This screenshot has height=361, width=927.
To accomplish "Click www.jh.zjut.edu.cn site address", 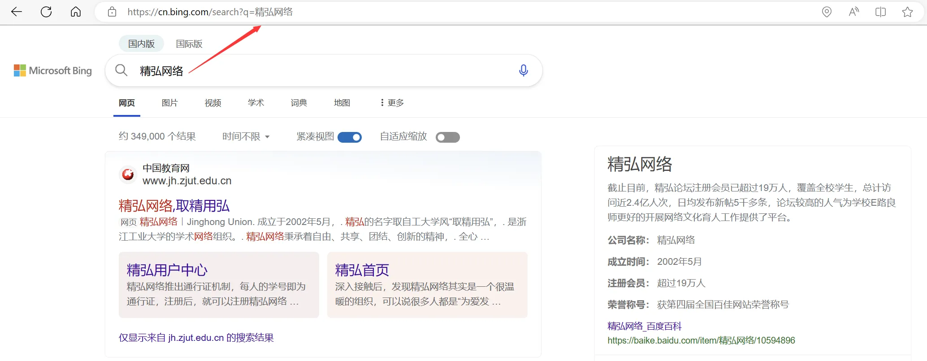I will click(x=187, y=181).
